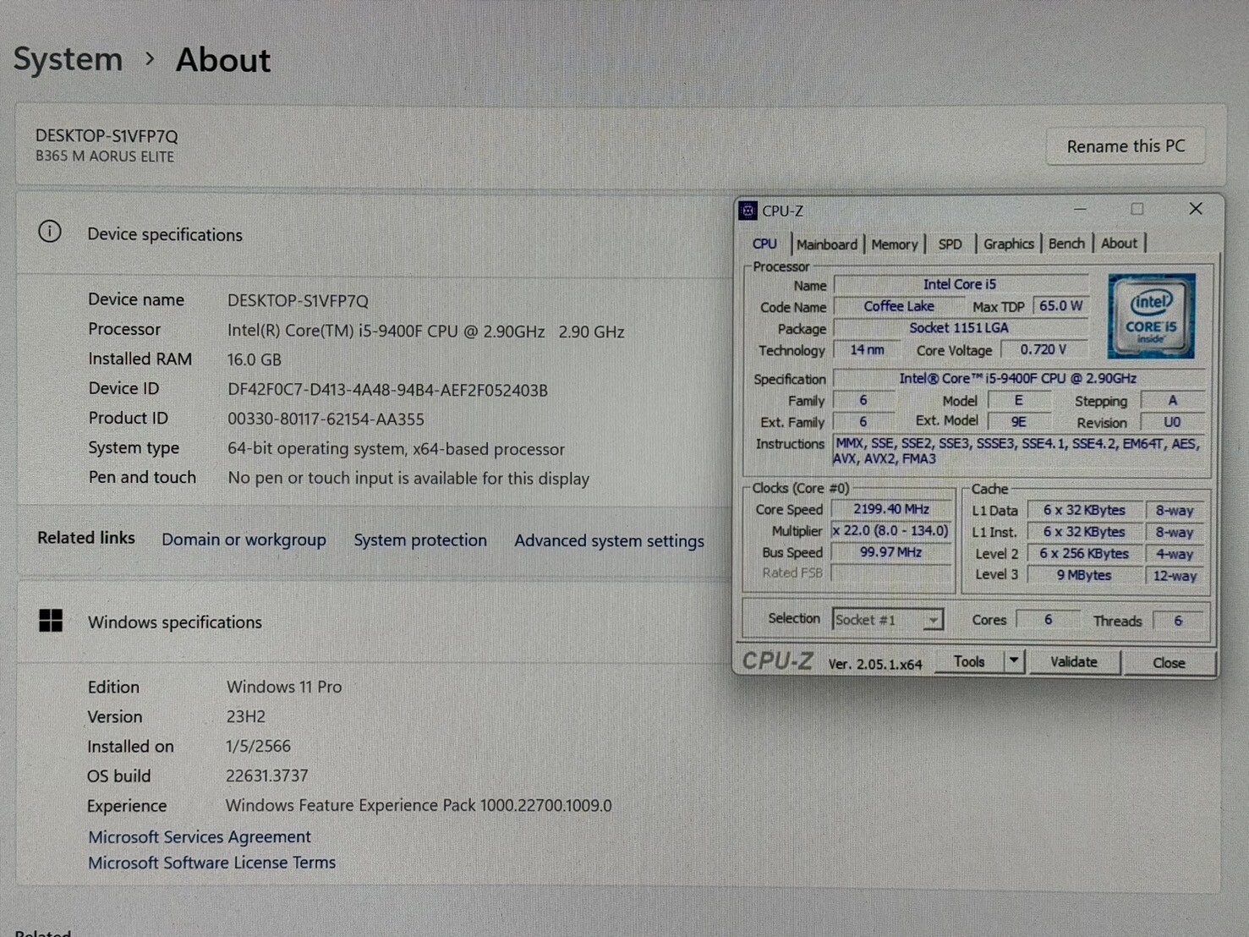This screenshot has width=1249, height=937.
Task: Close CPU-Z using the X button
Action: pyautogui.click(x=1195, y=209)
